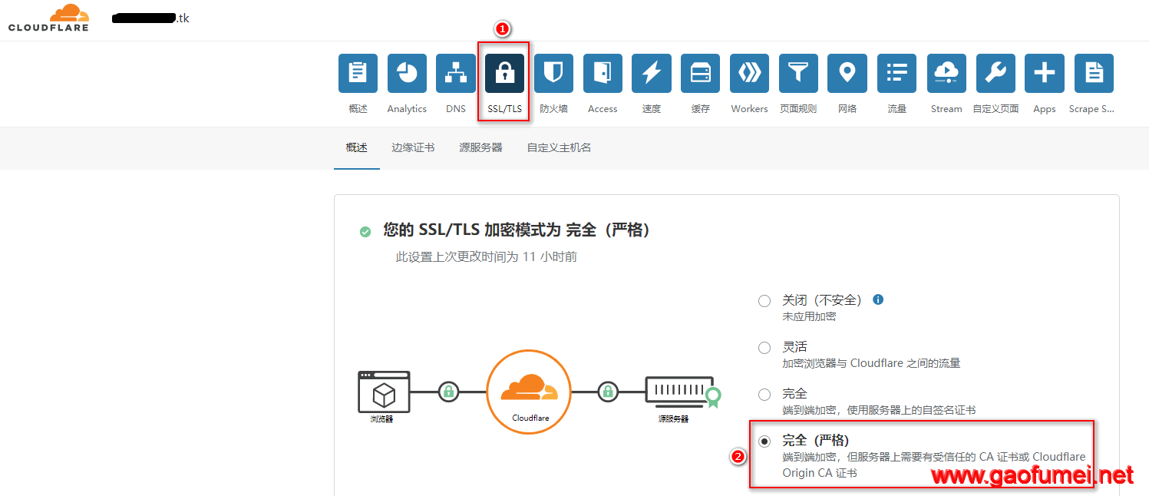Image resolution: width=1149 pixels, height=496 pixels.
Task: Open the 概述 overview app icon
Action: (x=358, y=74)
